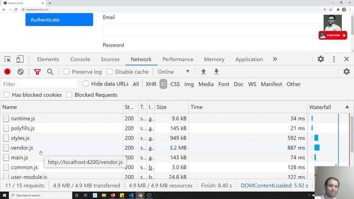The width and height of the screenshot is (354, 199).
Task: Filter requests by Img type
Action: point(189,84)
